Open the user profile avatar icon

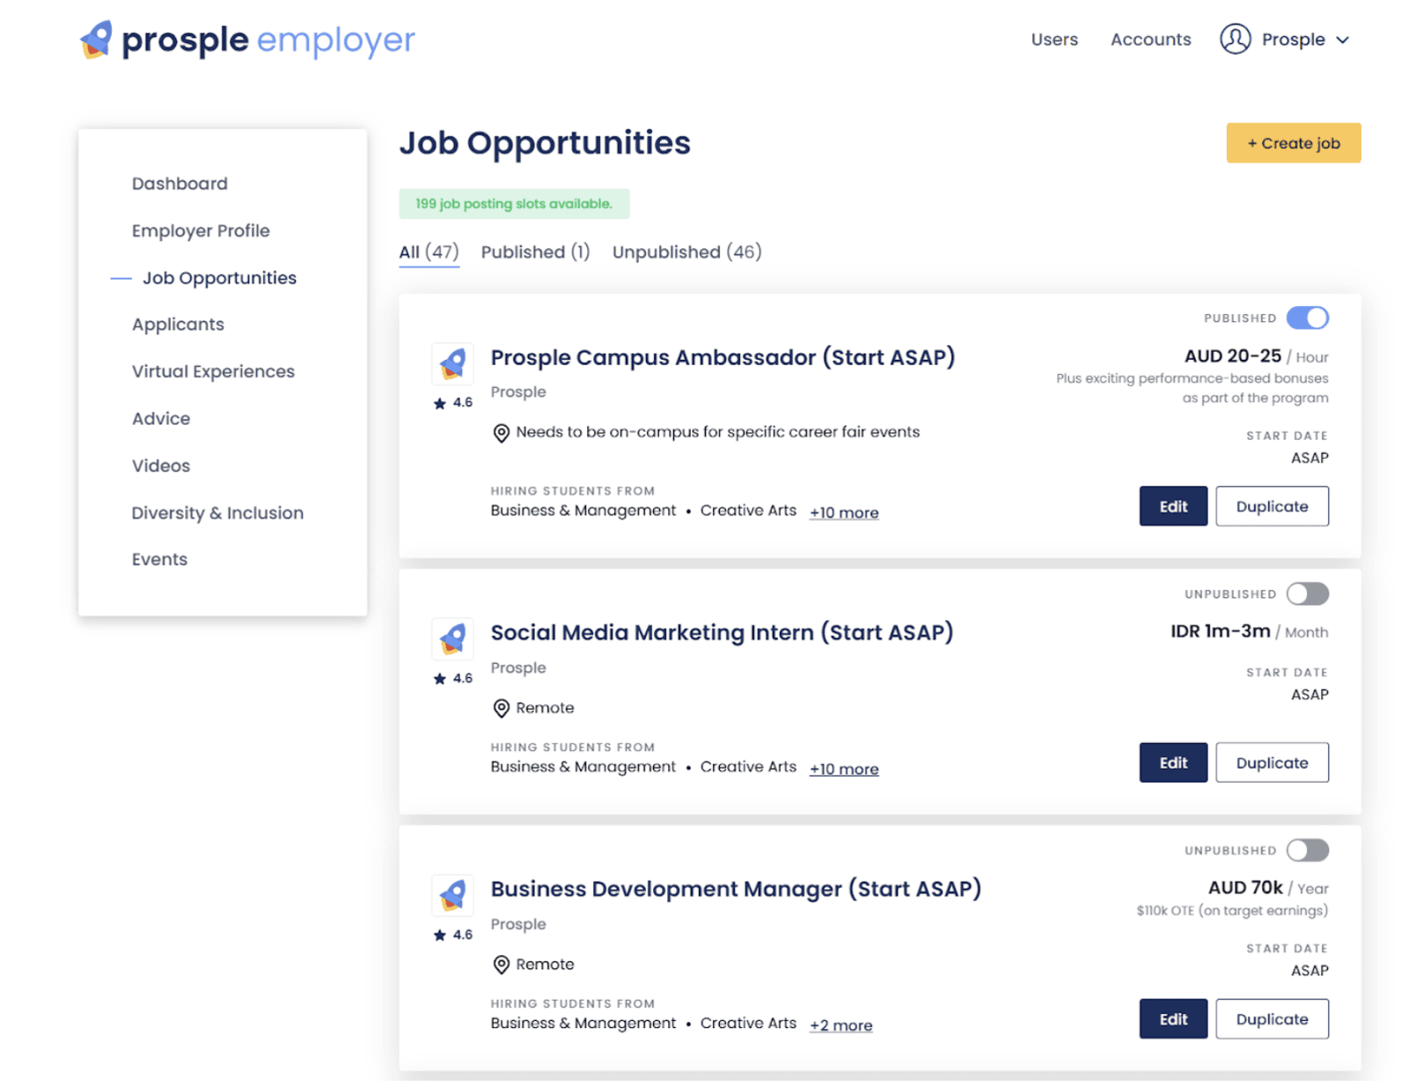[x=1235, y=40]
